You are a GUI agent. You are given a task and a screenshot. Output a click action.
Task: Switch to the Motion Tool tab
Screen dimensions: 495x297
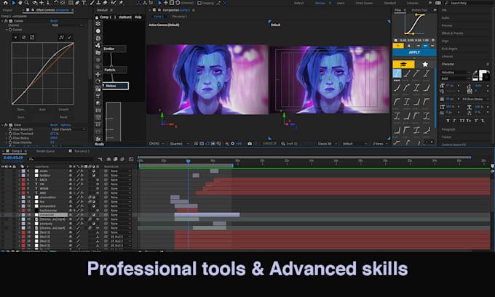[x=419, y=10]
